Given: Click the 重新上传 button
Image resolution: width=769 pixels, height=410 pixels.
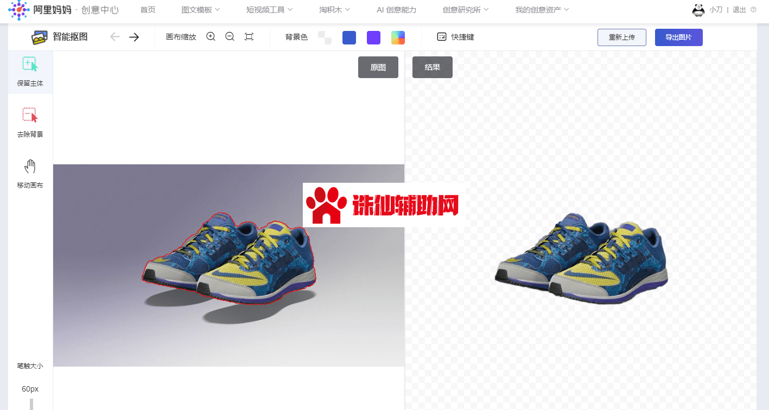Looking at the screenshot, I should tap(622, 37).
